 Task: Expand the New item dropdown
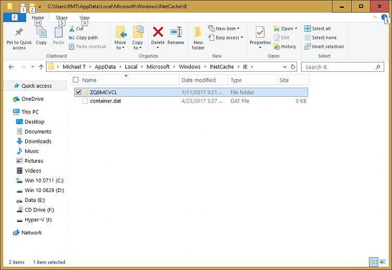238,29
